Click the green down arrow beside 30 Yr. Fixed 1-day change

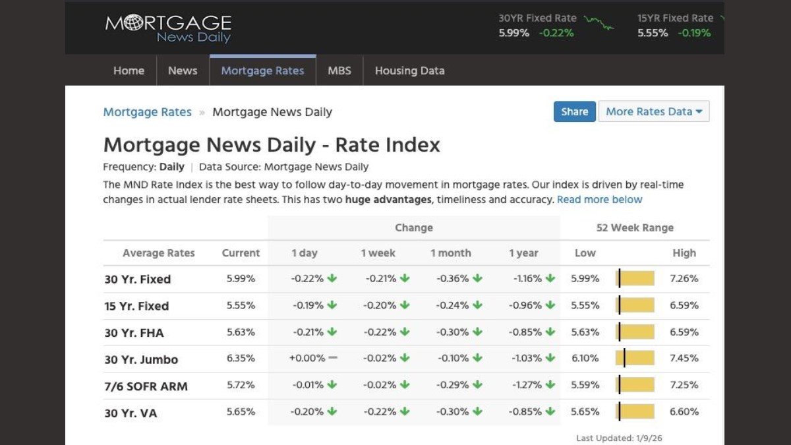332,278
